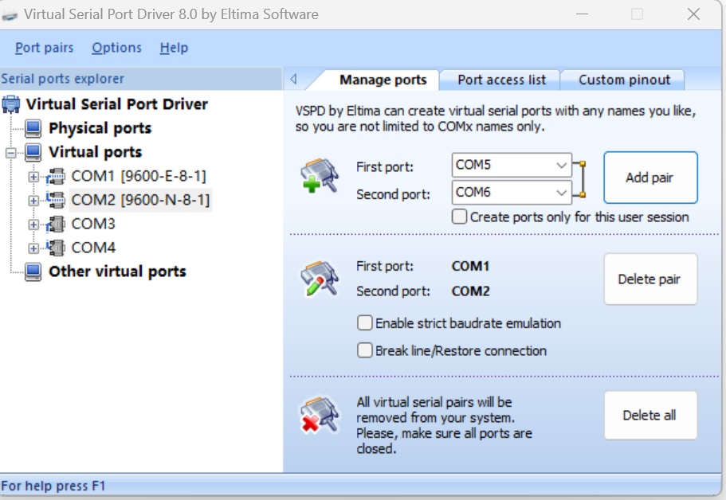Open the First port COM5 dropdown
The width and height of the screenshot is (726, 500).
click(x=561, y=165)
